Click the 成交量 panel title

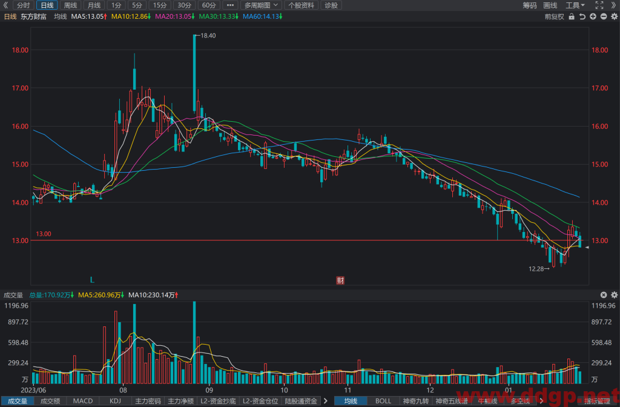pos(13,295)
